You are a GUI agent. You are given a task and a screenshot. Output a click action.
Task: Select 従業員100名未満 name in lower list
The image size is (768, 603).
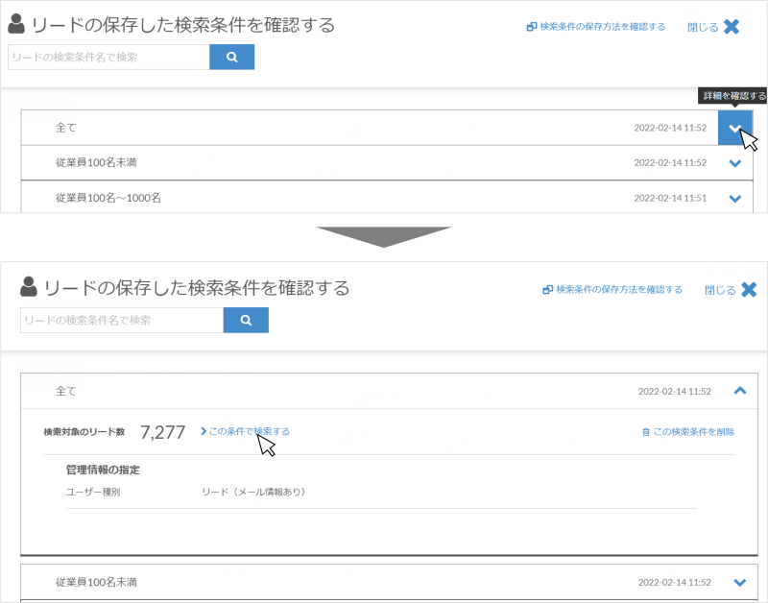[x=96, y=582]
